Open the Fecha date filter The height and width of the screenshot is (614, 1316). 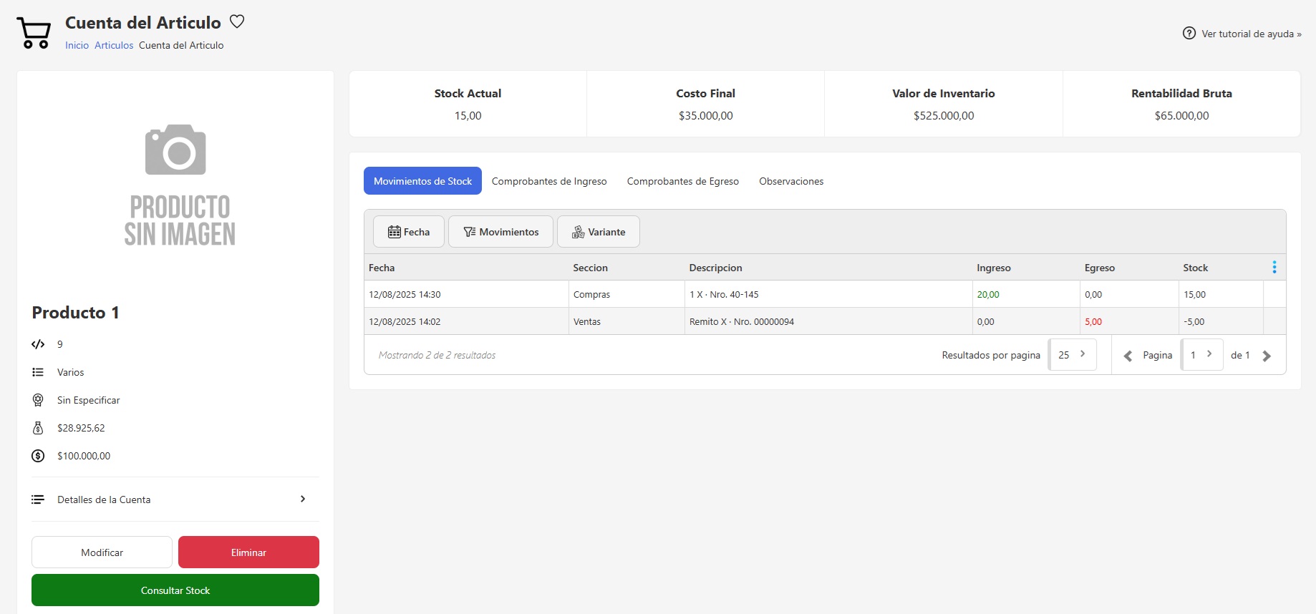click(409, 232)
